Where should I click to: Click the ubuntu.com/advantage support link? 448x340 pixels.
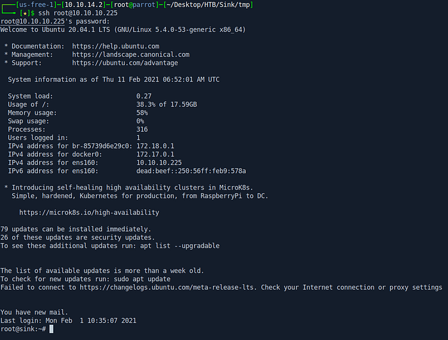(125, 63)
